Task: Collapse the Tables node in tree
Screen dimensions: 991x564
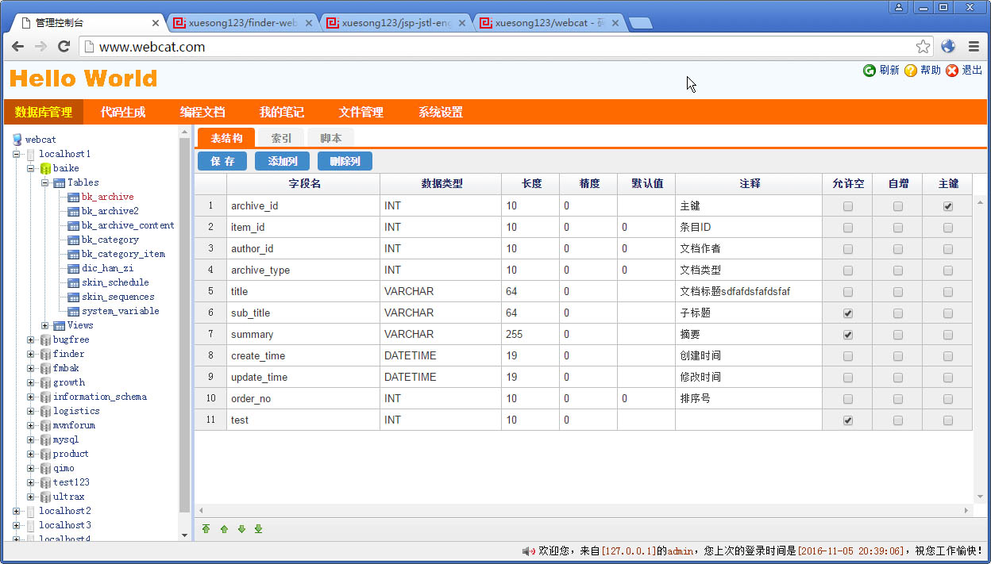Action: tap(45, 182)
